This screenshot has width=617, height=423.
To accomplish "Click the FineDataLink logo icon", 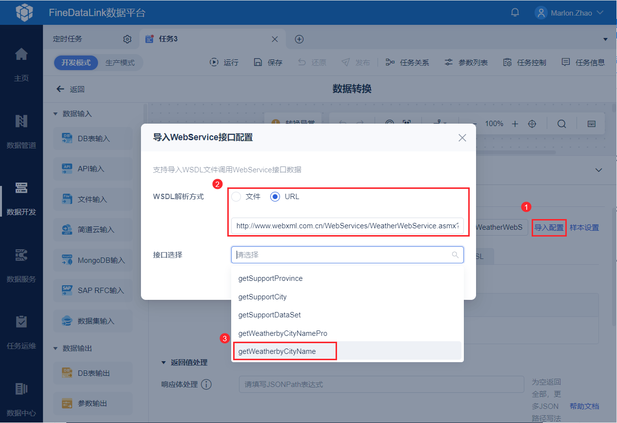I will [x=24, y=13].
